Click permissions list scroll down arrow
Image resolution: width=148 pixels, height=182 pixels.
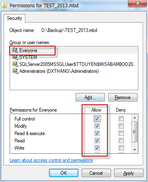pyautogui.click(x=135, y=150)
